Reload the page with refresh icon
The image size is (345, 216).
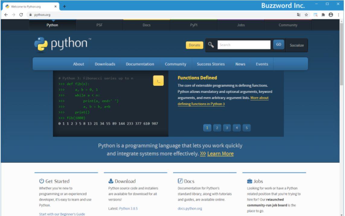21,15
